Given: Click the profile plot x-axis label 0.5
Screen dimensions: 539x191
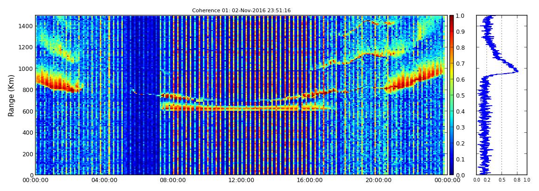Looking at the screenshot, I should [x=502, y=180].
